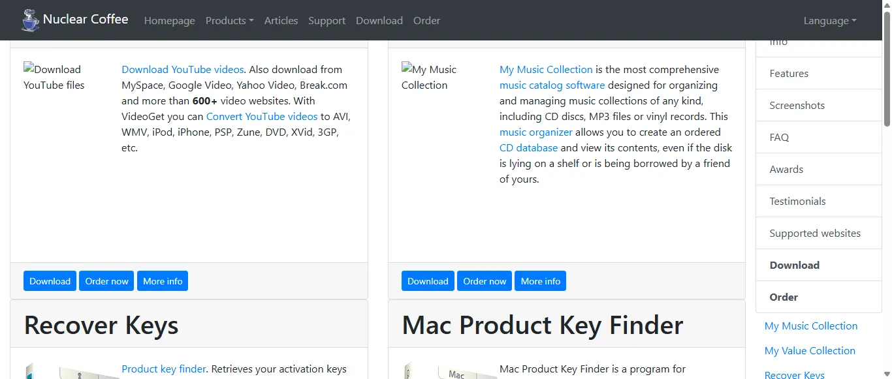Select Screenshots in the sidebar list
This screenshot has height=379, width=892.
pyautogui.click(x=797, y=105)
